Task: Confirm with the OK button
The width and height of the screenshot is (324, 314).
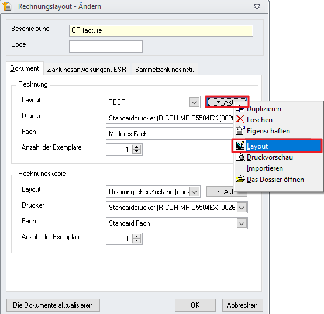Action: pos(195,305)
